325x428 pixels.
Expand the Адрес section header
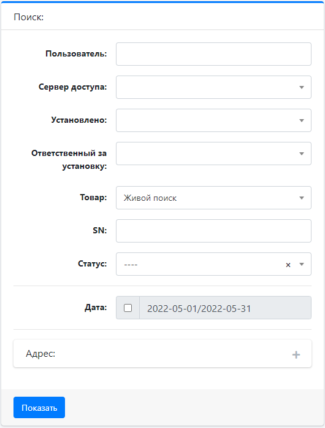coord(162,354)
